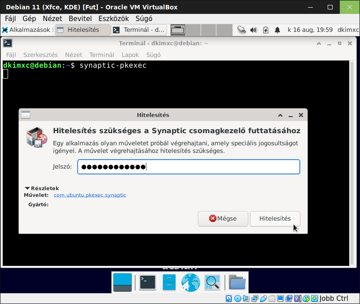Launch the terminal emulator from the dock
The width and height of the screenshot is (360, 304).
(148, 282)
